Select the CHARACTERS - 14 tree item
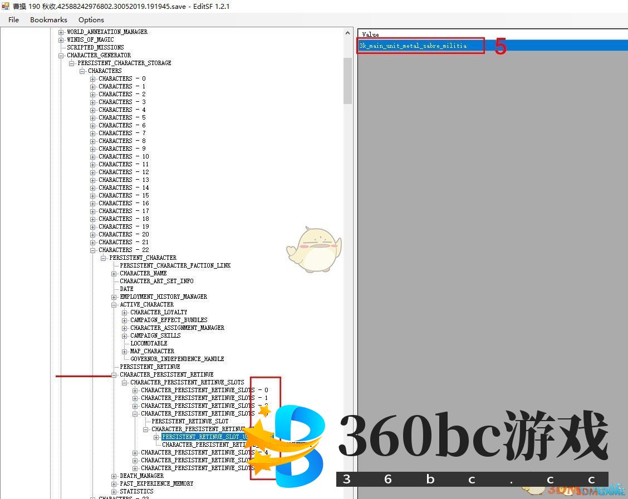Image resolution: width=628 pixels, height=499 pixels. click(x=124, y=187)
